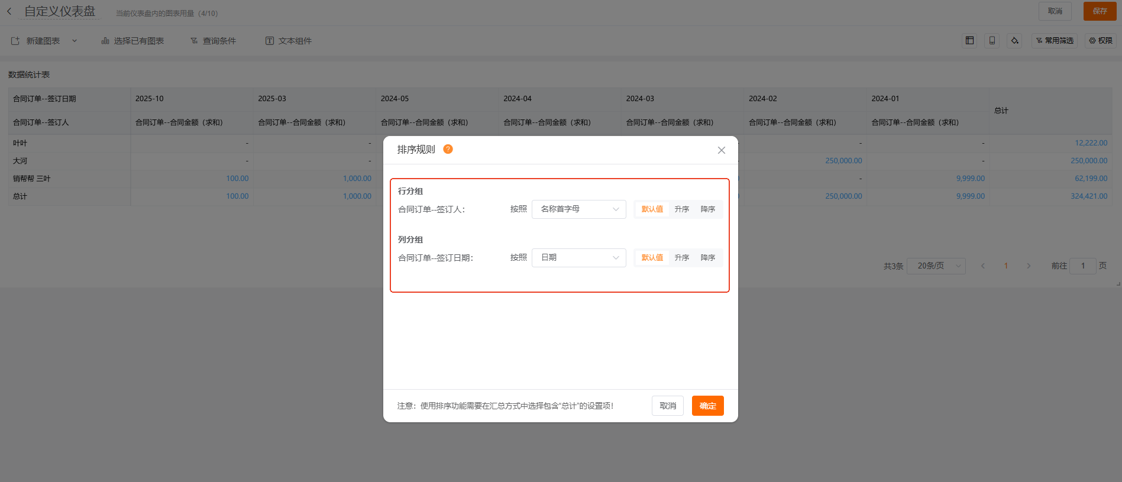1122x482 pixels.
Task: Select 降序 for 合同订单--签订人 row group
Action: tap(707, 209)
